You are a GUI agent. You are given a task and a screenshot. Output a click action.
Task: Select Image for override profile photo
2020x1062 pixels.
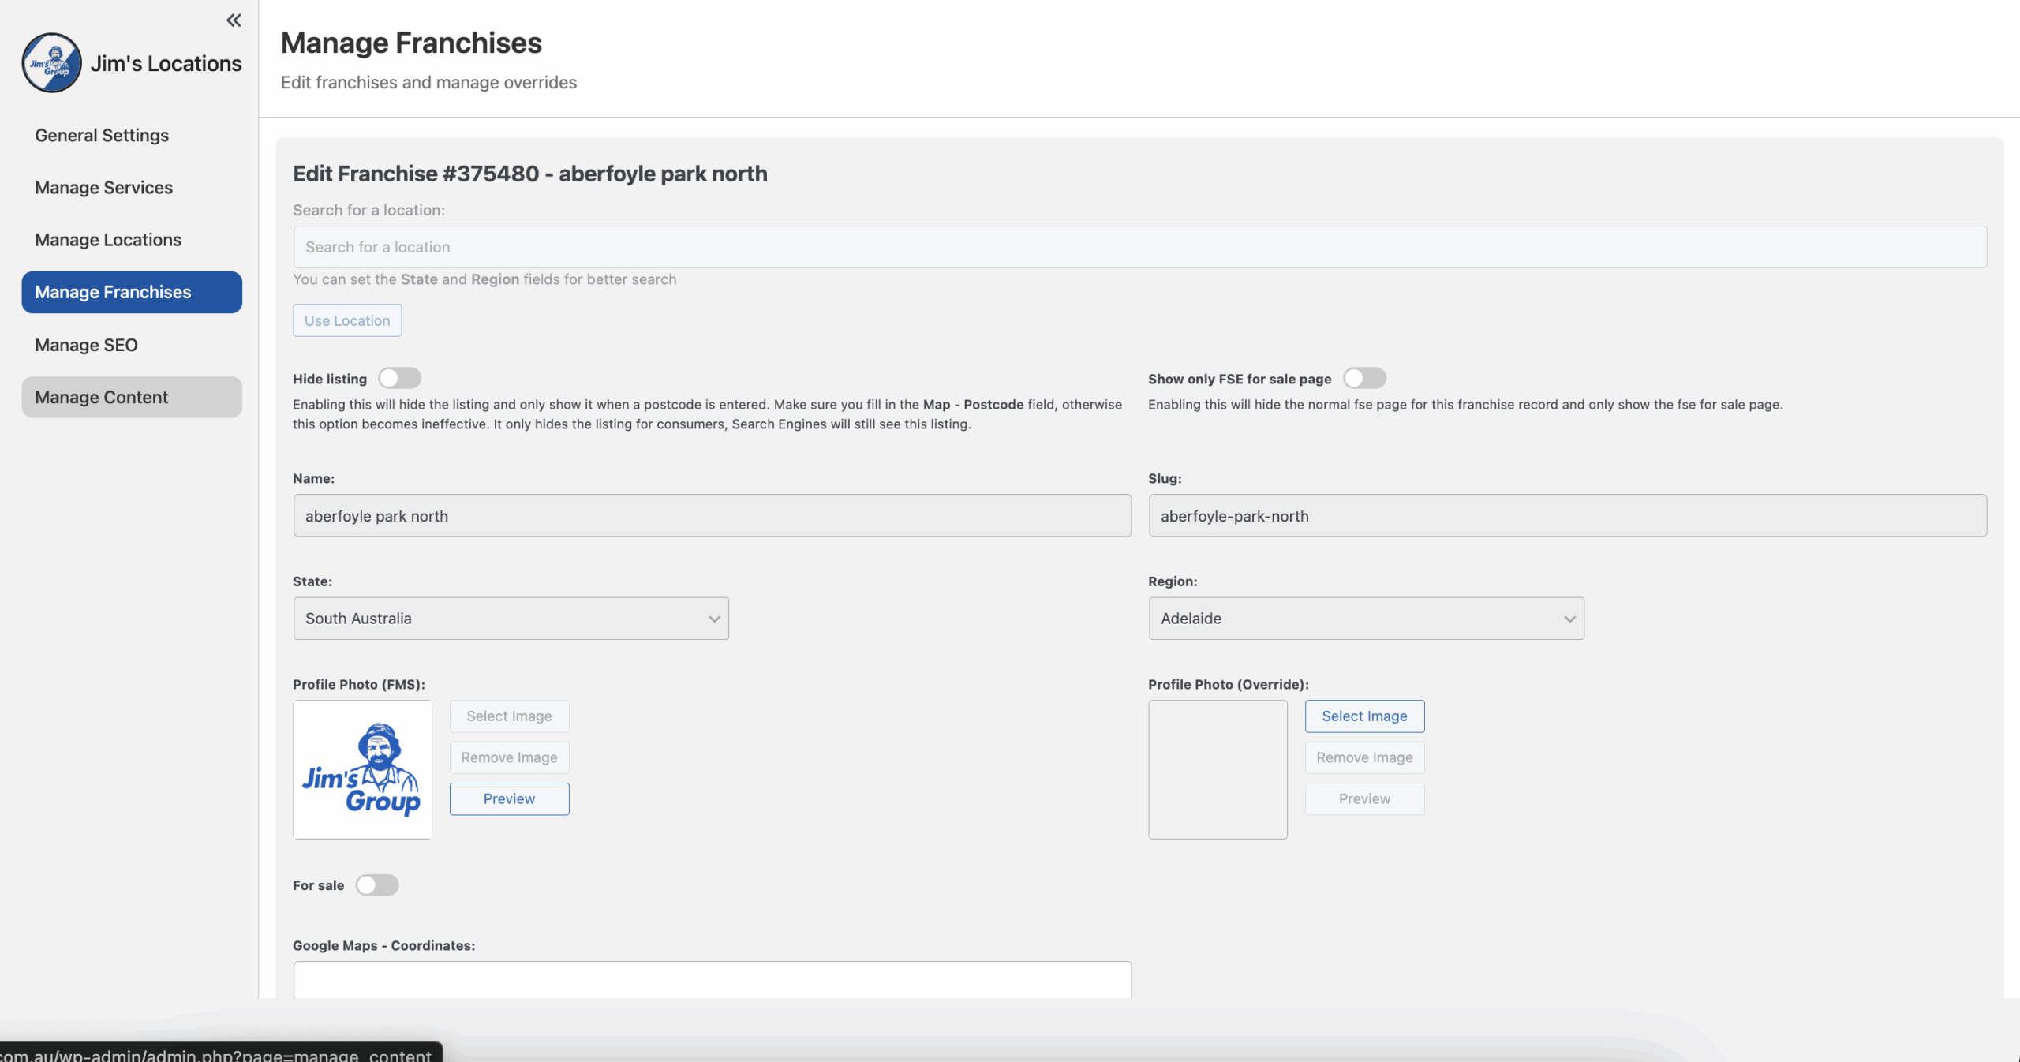(x=1363, y=716)
